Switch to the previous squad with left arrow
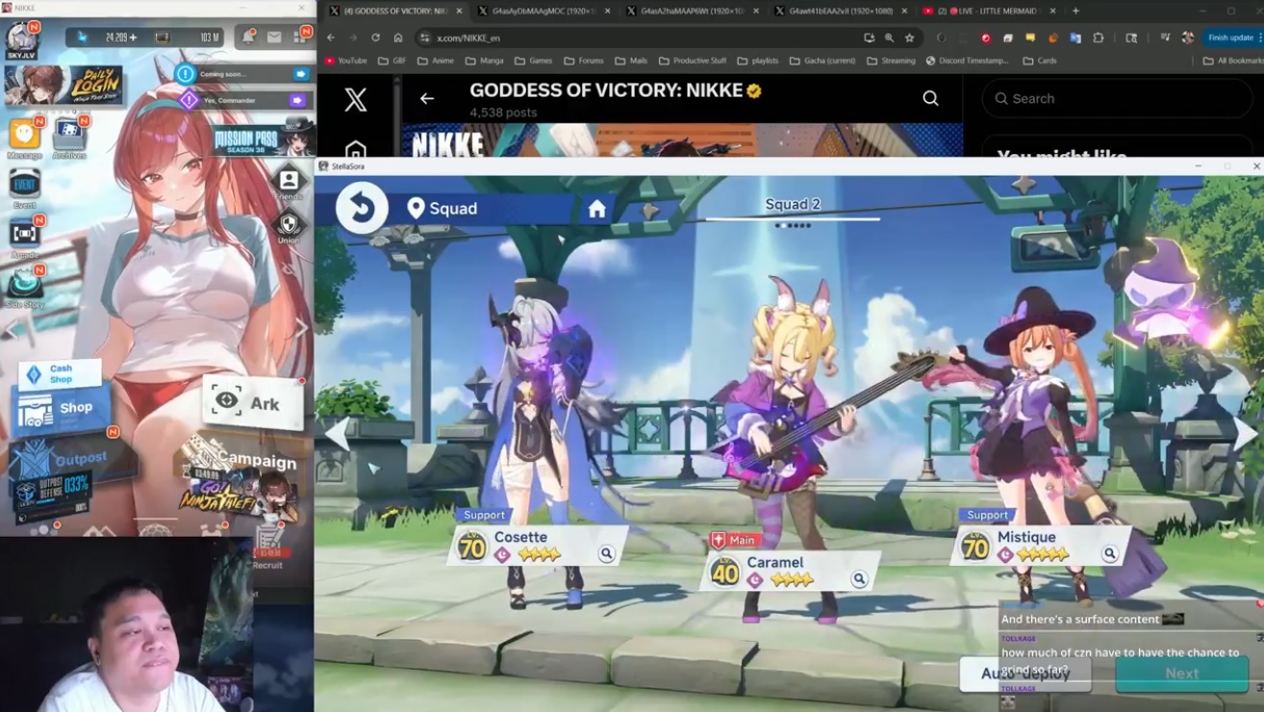The image size is (1264, 712). (x=337, y=434)
